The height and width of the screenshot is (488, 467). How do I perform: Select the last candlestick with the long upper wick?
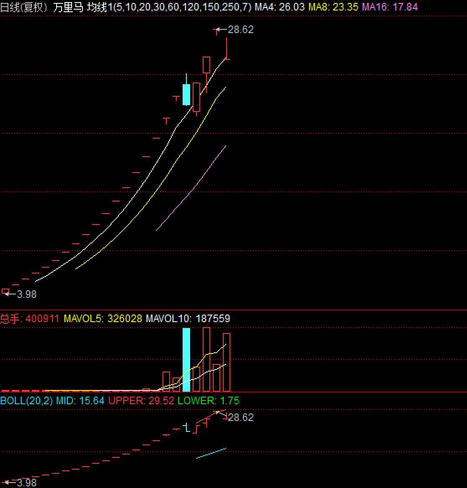tap(227, 49)
